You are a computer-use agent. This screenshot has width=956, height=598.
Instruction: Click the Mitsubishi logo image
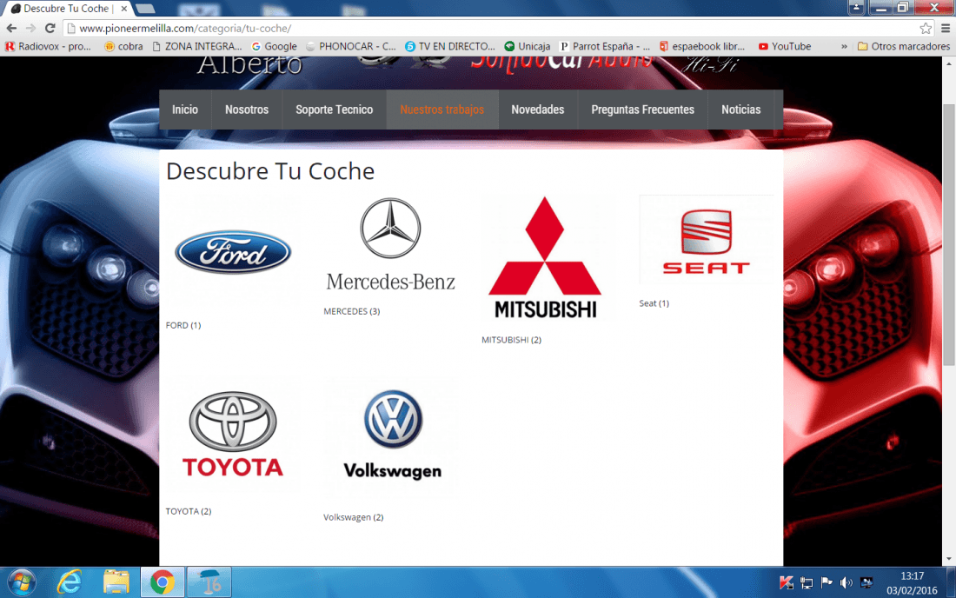[x=545, y=258]
